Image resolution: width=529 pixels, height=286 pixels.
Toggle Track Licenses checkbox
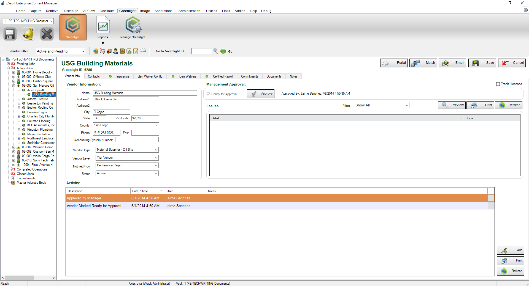point(498,84)
